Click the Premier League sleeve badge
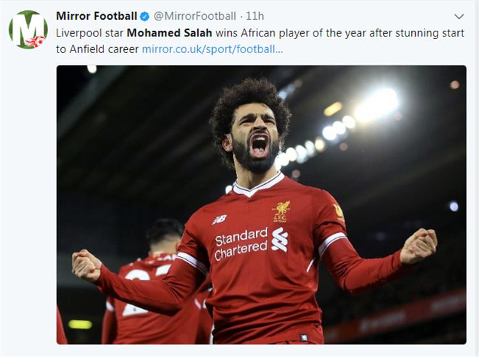This screenshot has width=479, height=357. coord(338,211)
